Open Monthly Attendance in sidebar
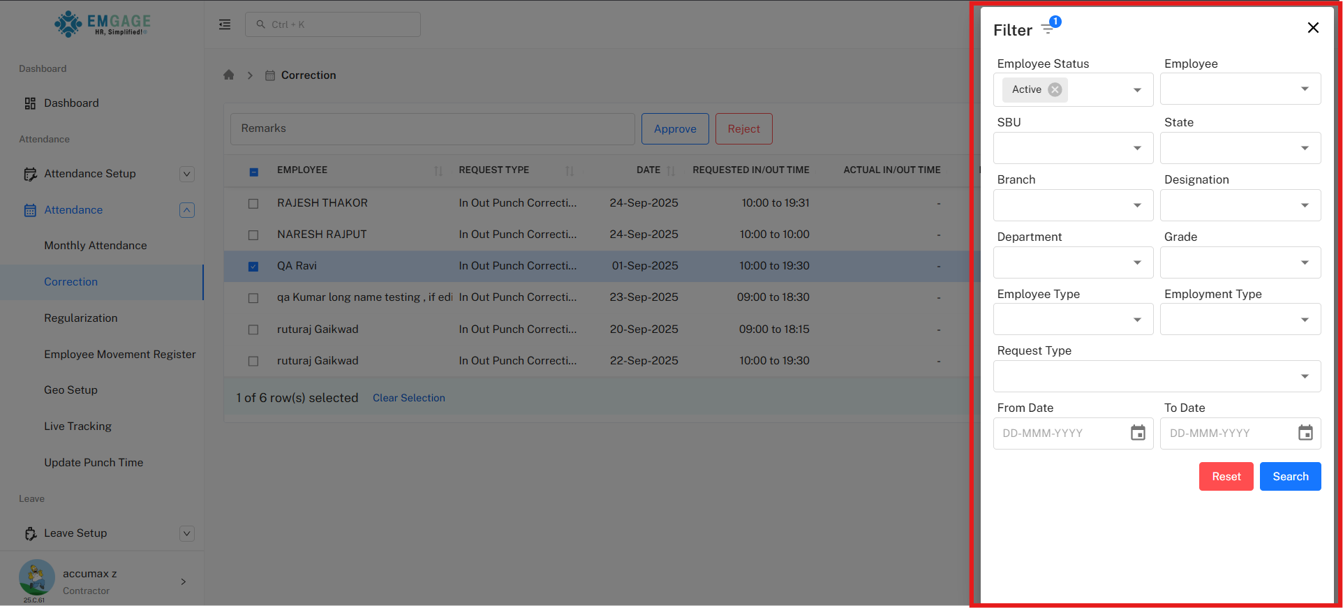1343x608 pixels. (x=96, y=246)
